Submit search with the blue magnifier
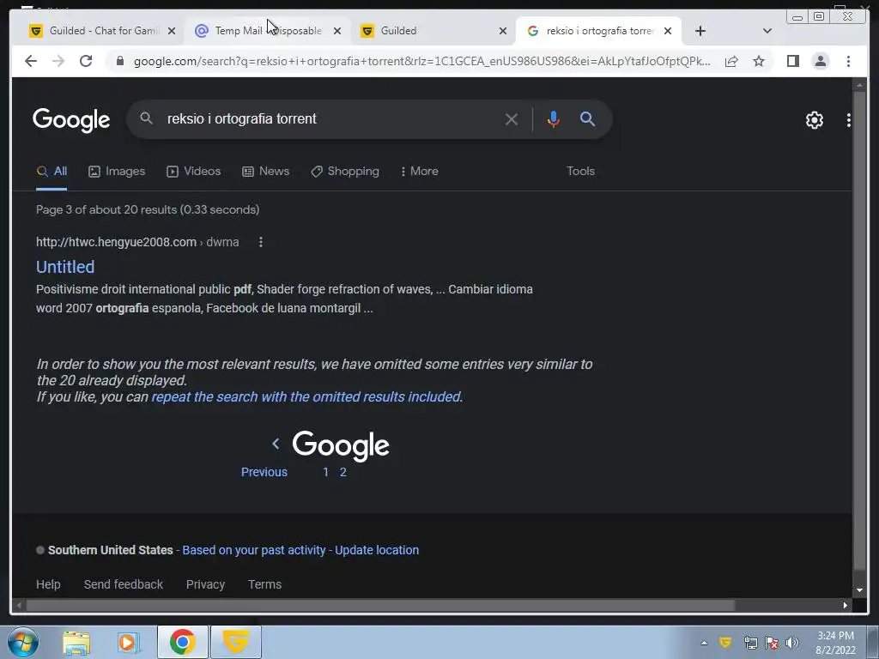Viewport: 879px width, 659px height. [x=587, y=118]
